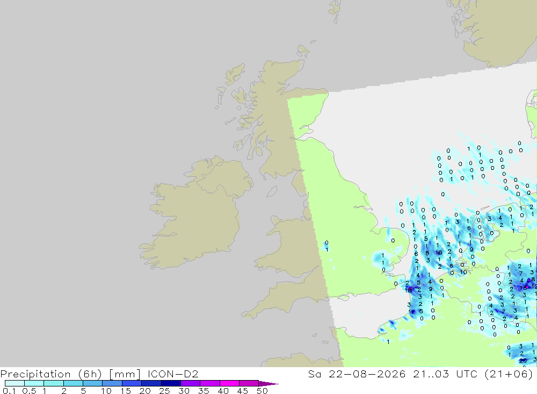The image size is (537, 394).
Task: Click the date Sa 22-08-2026 label
Action: 357,374
